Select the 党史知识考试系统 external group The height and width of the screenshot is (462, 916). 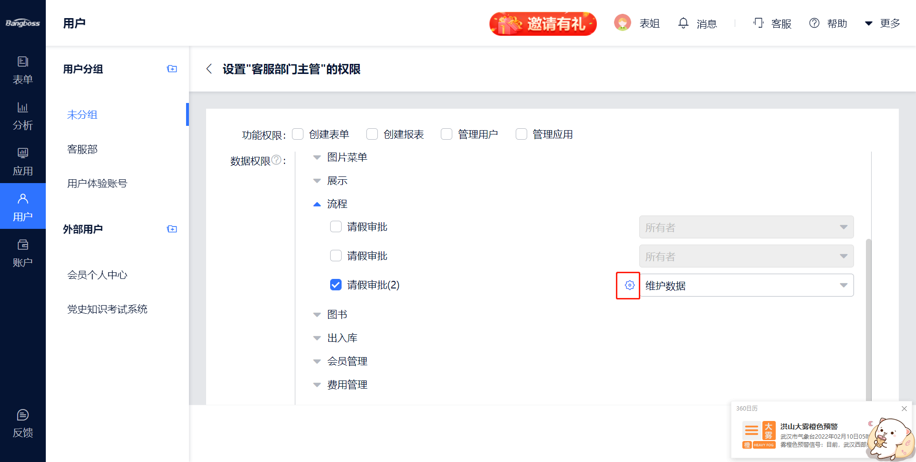point(107,309)
